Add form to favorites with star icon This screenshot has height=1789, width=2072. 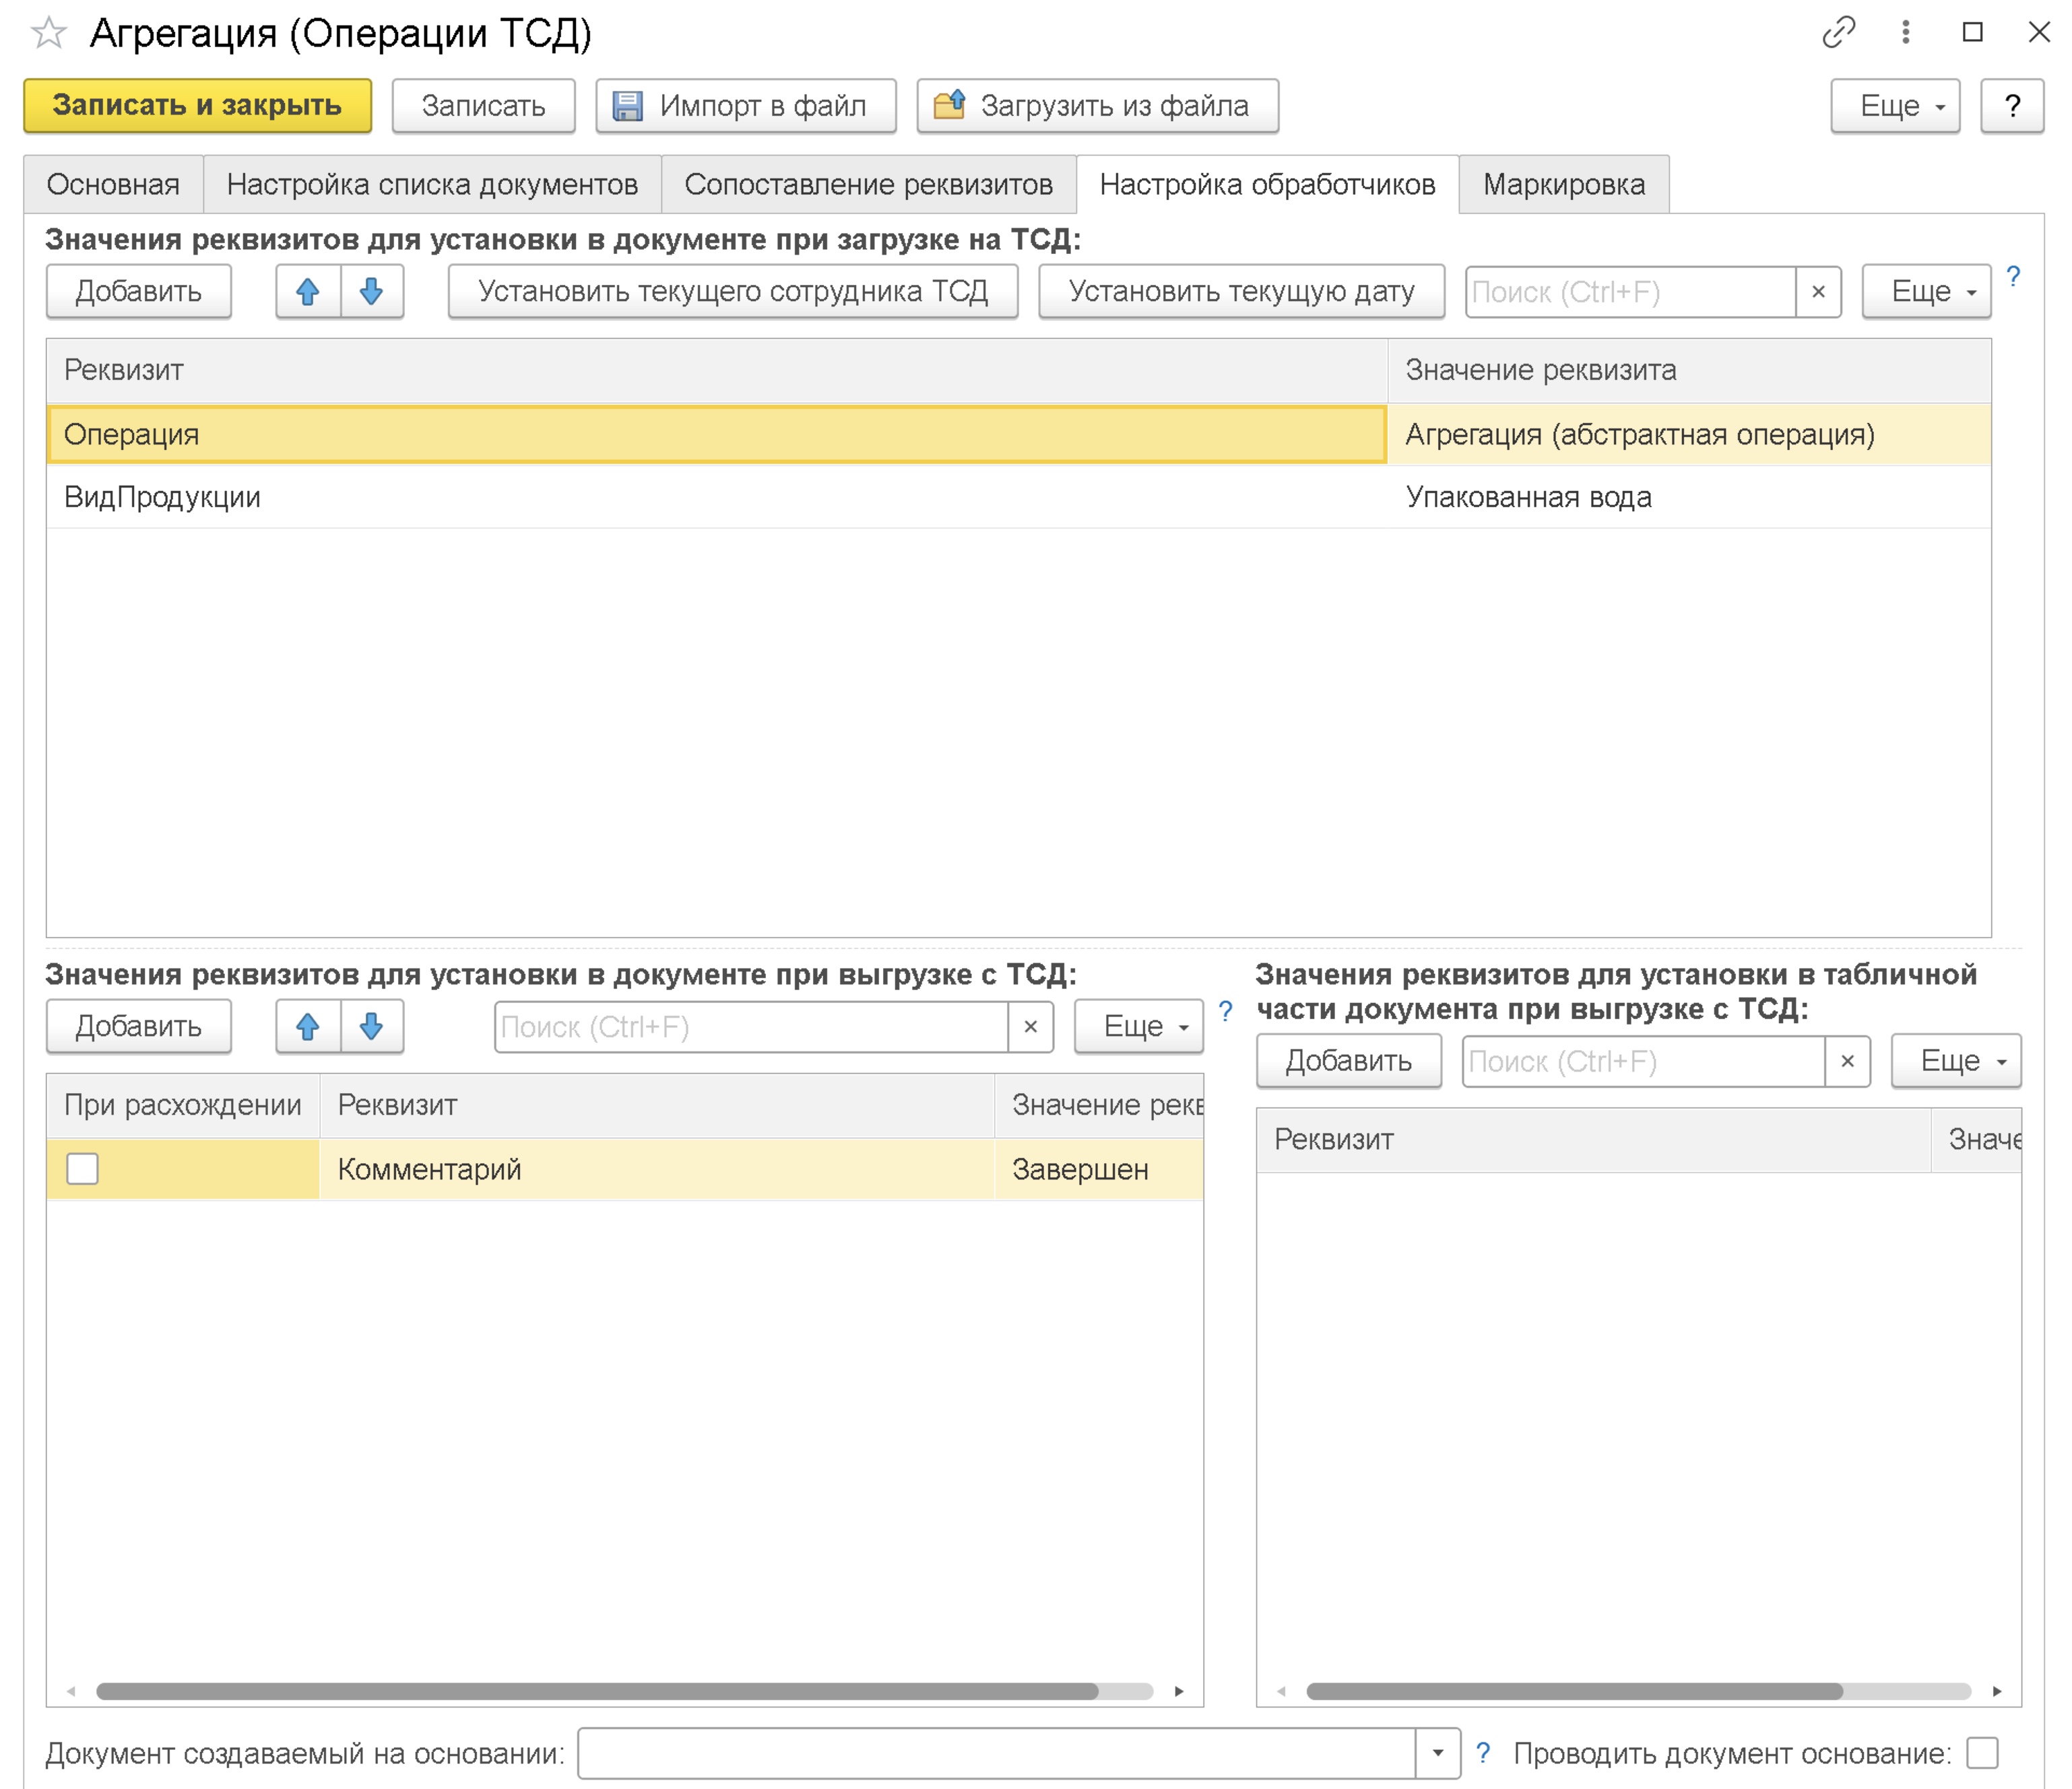click(x=48, y=33)
